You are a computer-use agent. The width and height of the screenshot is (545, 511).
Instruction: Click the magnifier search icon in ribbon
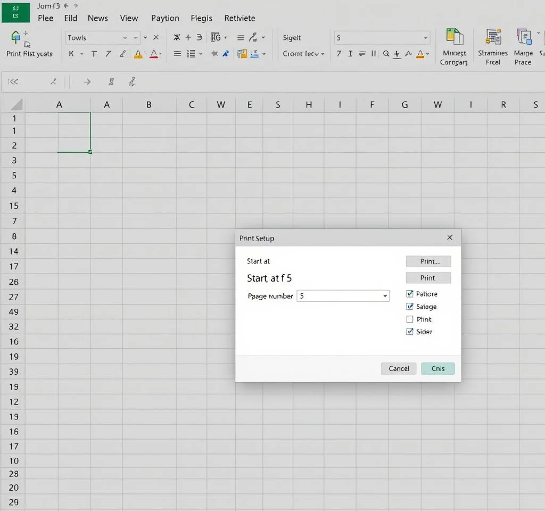click(x=385, y=54)
